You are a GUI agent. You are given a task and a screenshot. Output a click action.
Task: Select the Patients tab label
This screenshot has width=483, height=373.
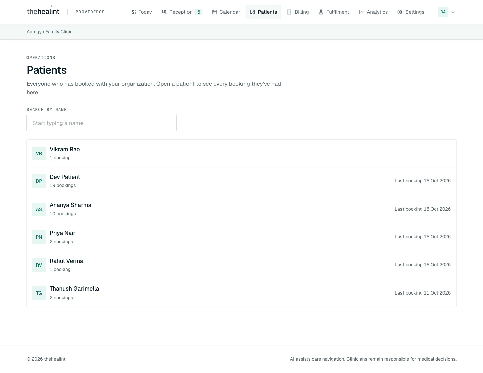click(267, 12)
